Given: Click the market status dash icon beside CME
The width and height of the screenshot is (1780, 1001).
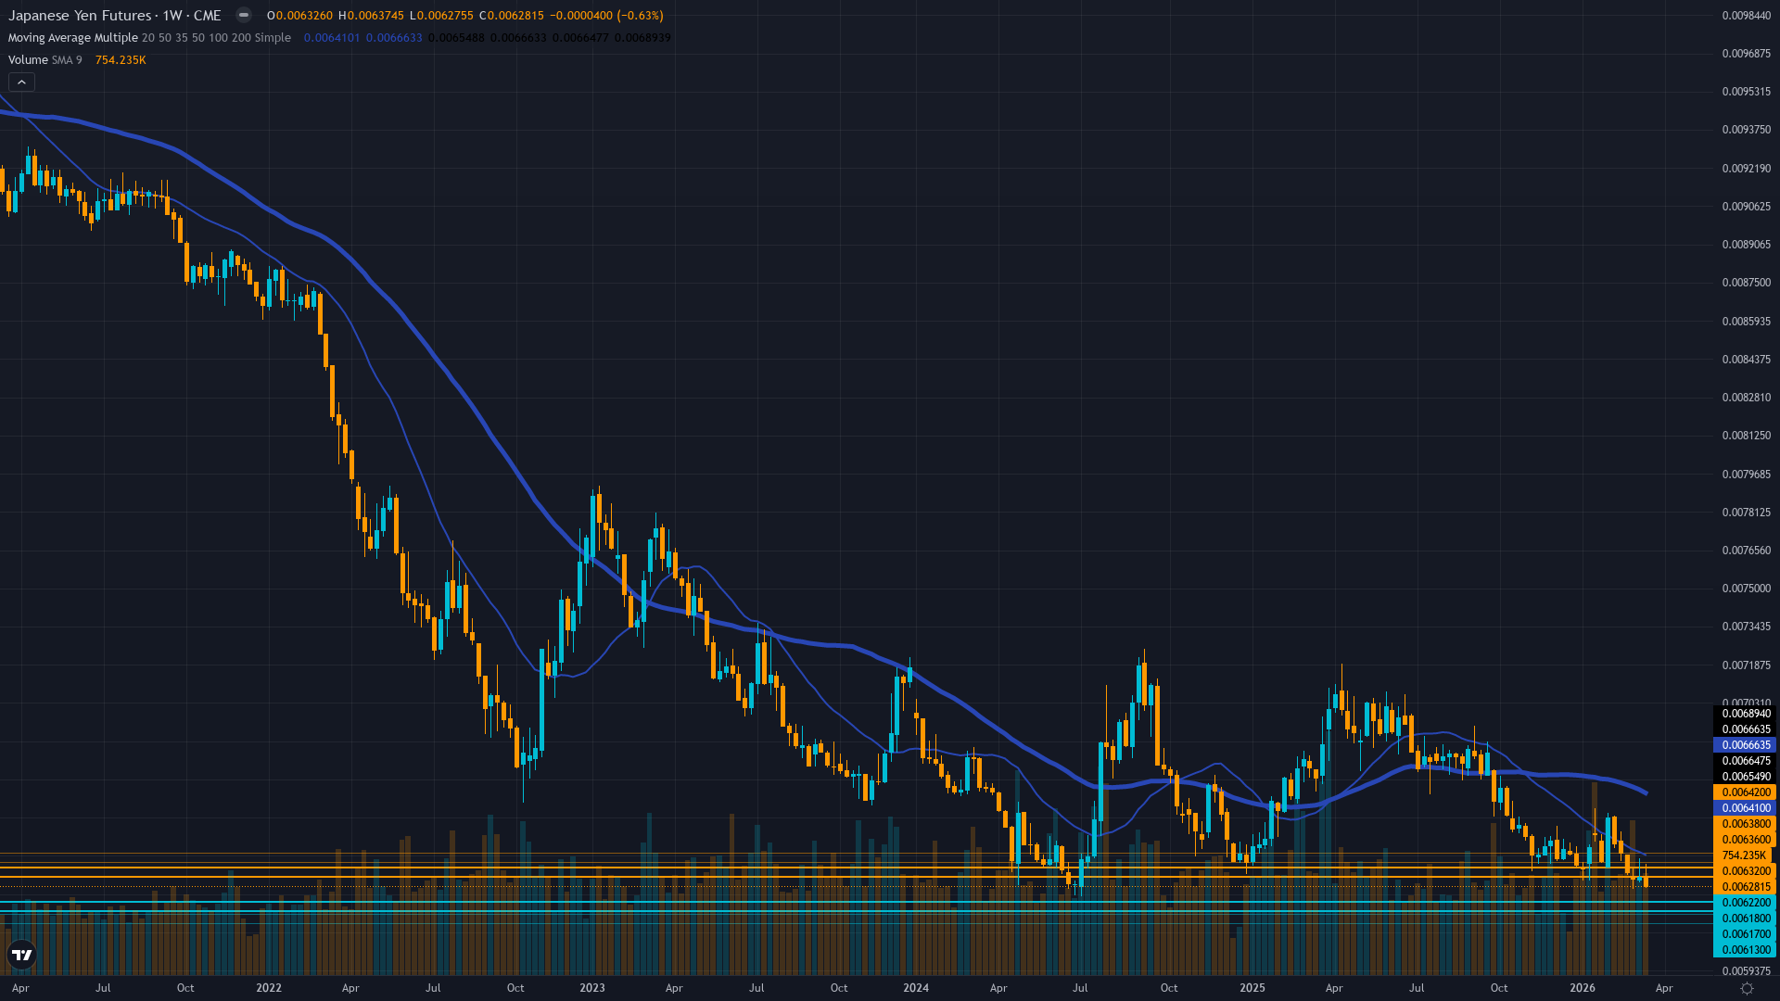Looking at the screenshot, I should point(243,15).
